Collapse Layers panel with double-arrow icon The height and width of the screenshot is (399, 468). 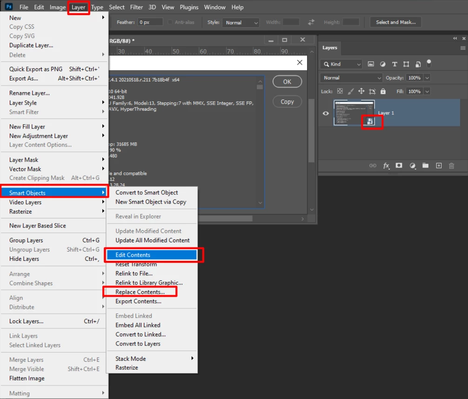pos(455,38)
